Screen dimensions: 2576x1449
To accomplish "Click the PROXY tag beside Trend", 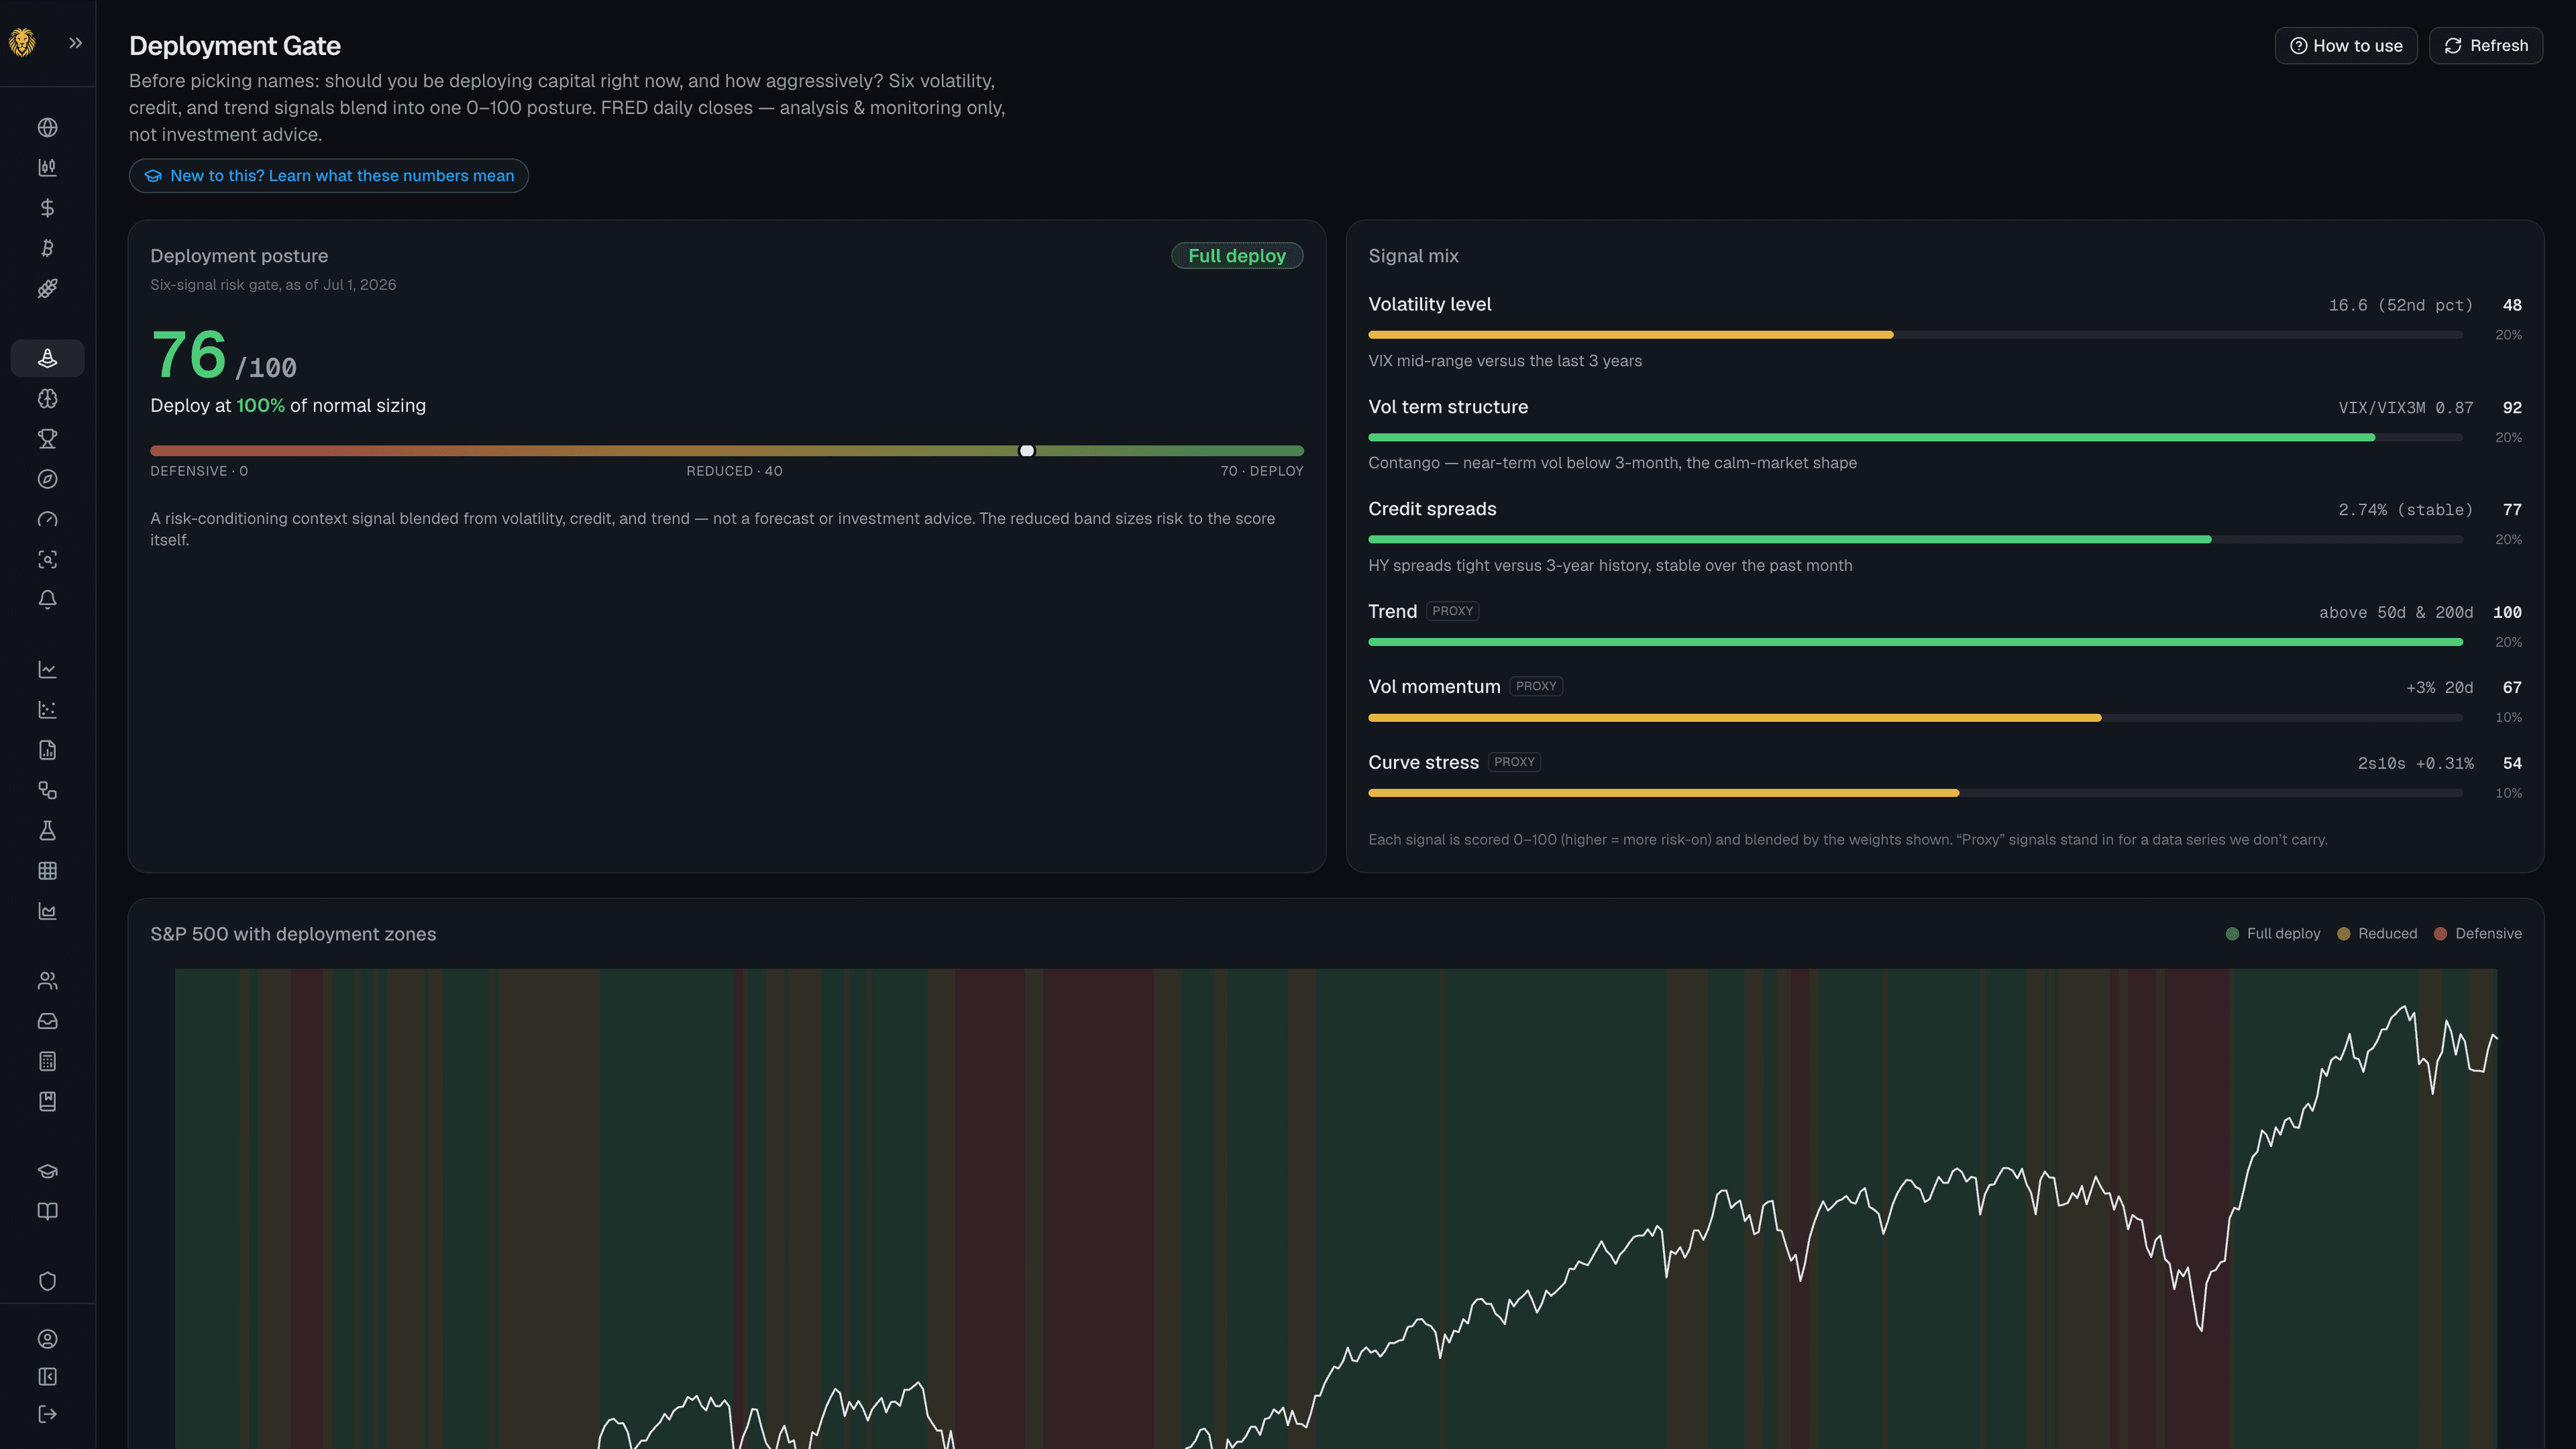I will coord(1452,611).
